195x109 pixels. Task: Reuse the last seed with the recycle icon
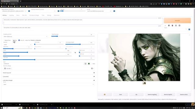click(89, 64)
